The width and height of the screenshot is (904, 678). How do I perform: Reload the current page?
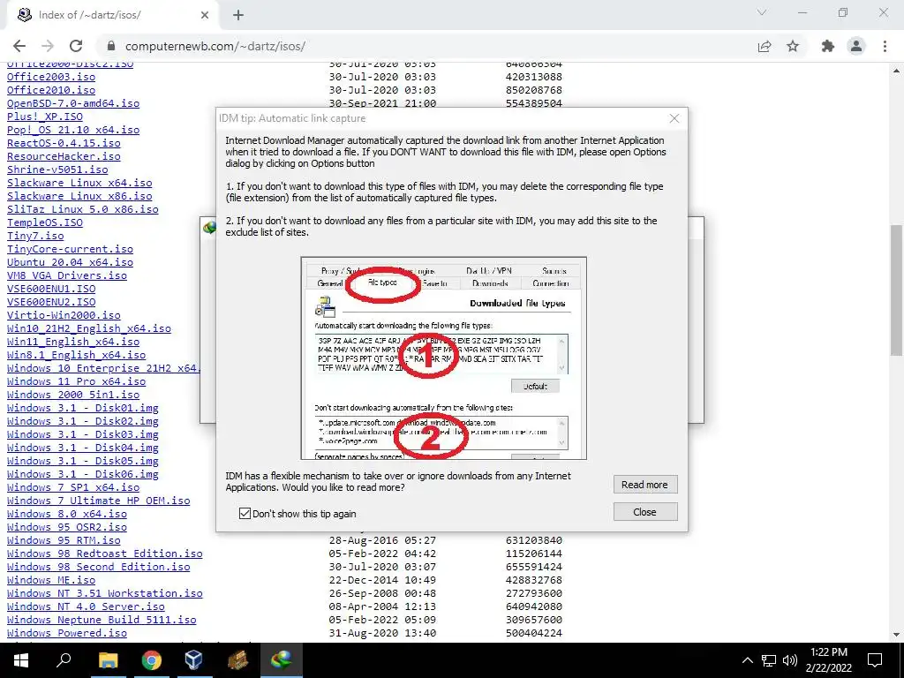coord(76,46)
